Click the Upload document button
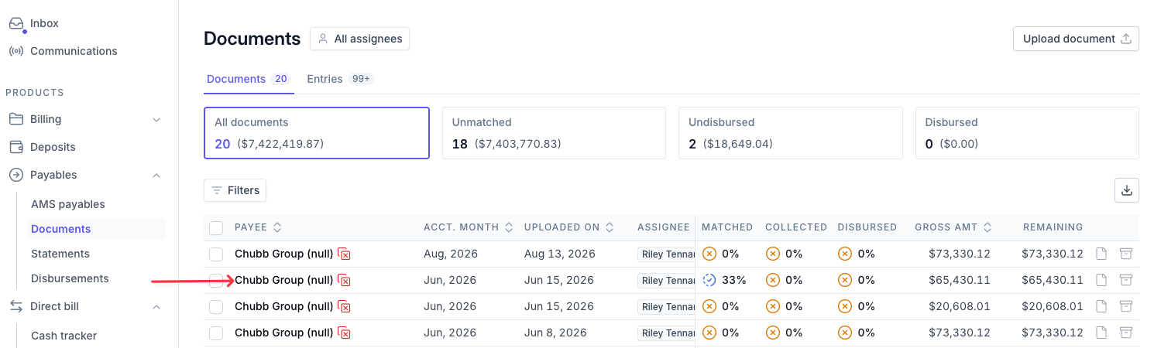This screenshot has height=348, width=1154. point(1076,39)
